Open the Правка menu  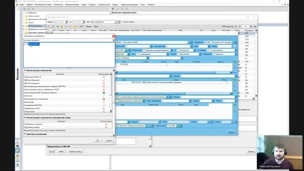click(29, 4)
